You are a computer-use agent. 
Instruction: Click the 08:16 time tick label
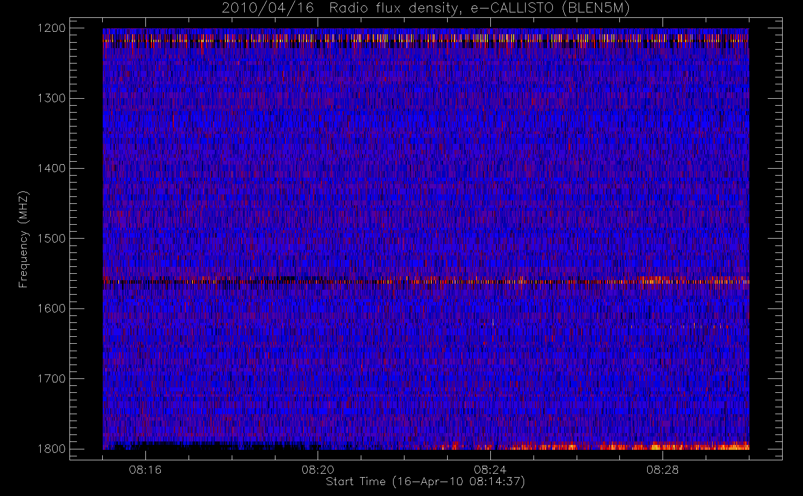145,470
